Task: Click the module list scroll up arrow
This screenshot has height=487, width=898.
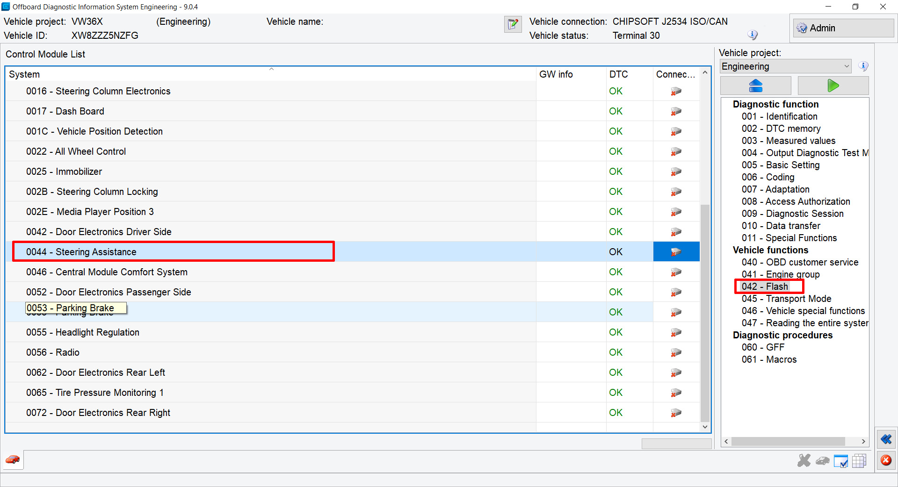Action: (x=705, y=73)
